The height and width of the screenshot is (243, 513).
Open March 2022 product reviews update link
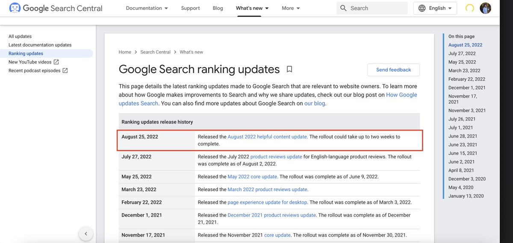coord(267,189)
